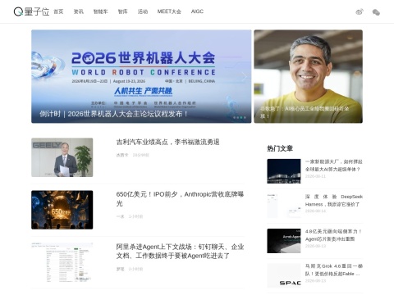394x295 pixels.
Task: Open the smiling man in yellow shirt feature image
Action: pos(308,76)
